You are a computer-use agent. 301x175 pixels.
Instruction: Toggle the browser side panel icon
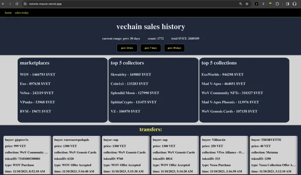click(287, 4)
